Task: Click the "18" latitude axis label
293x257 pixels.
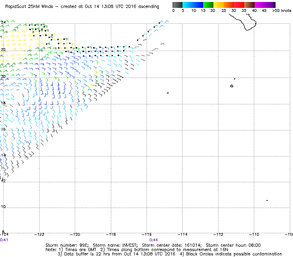Action: coord(3,103)
